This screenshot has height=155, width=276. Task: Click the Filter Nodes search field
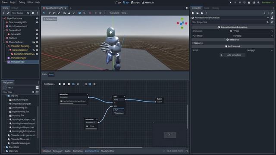click(x=20, y=13)
